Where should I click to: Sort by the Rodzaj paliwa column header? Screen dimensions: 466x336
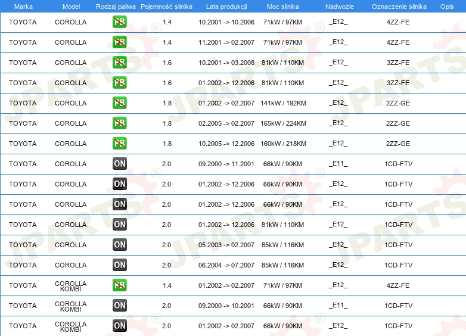pyautogui.click(x=116, y=7)
